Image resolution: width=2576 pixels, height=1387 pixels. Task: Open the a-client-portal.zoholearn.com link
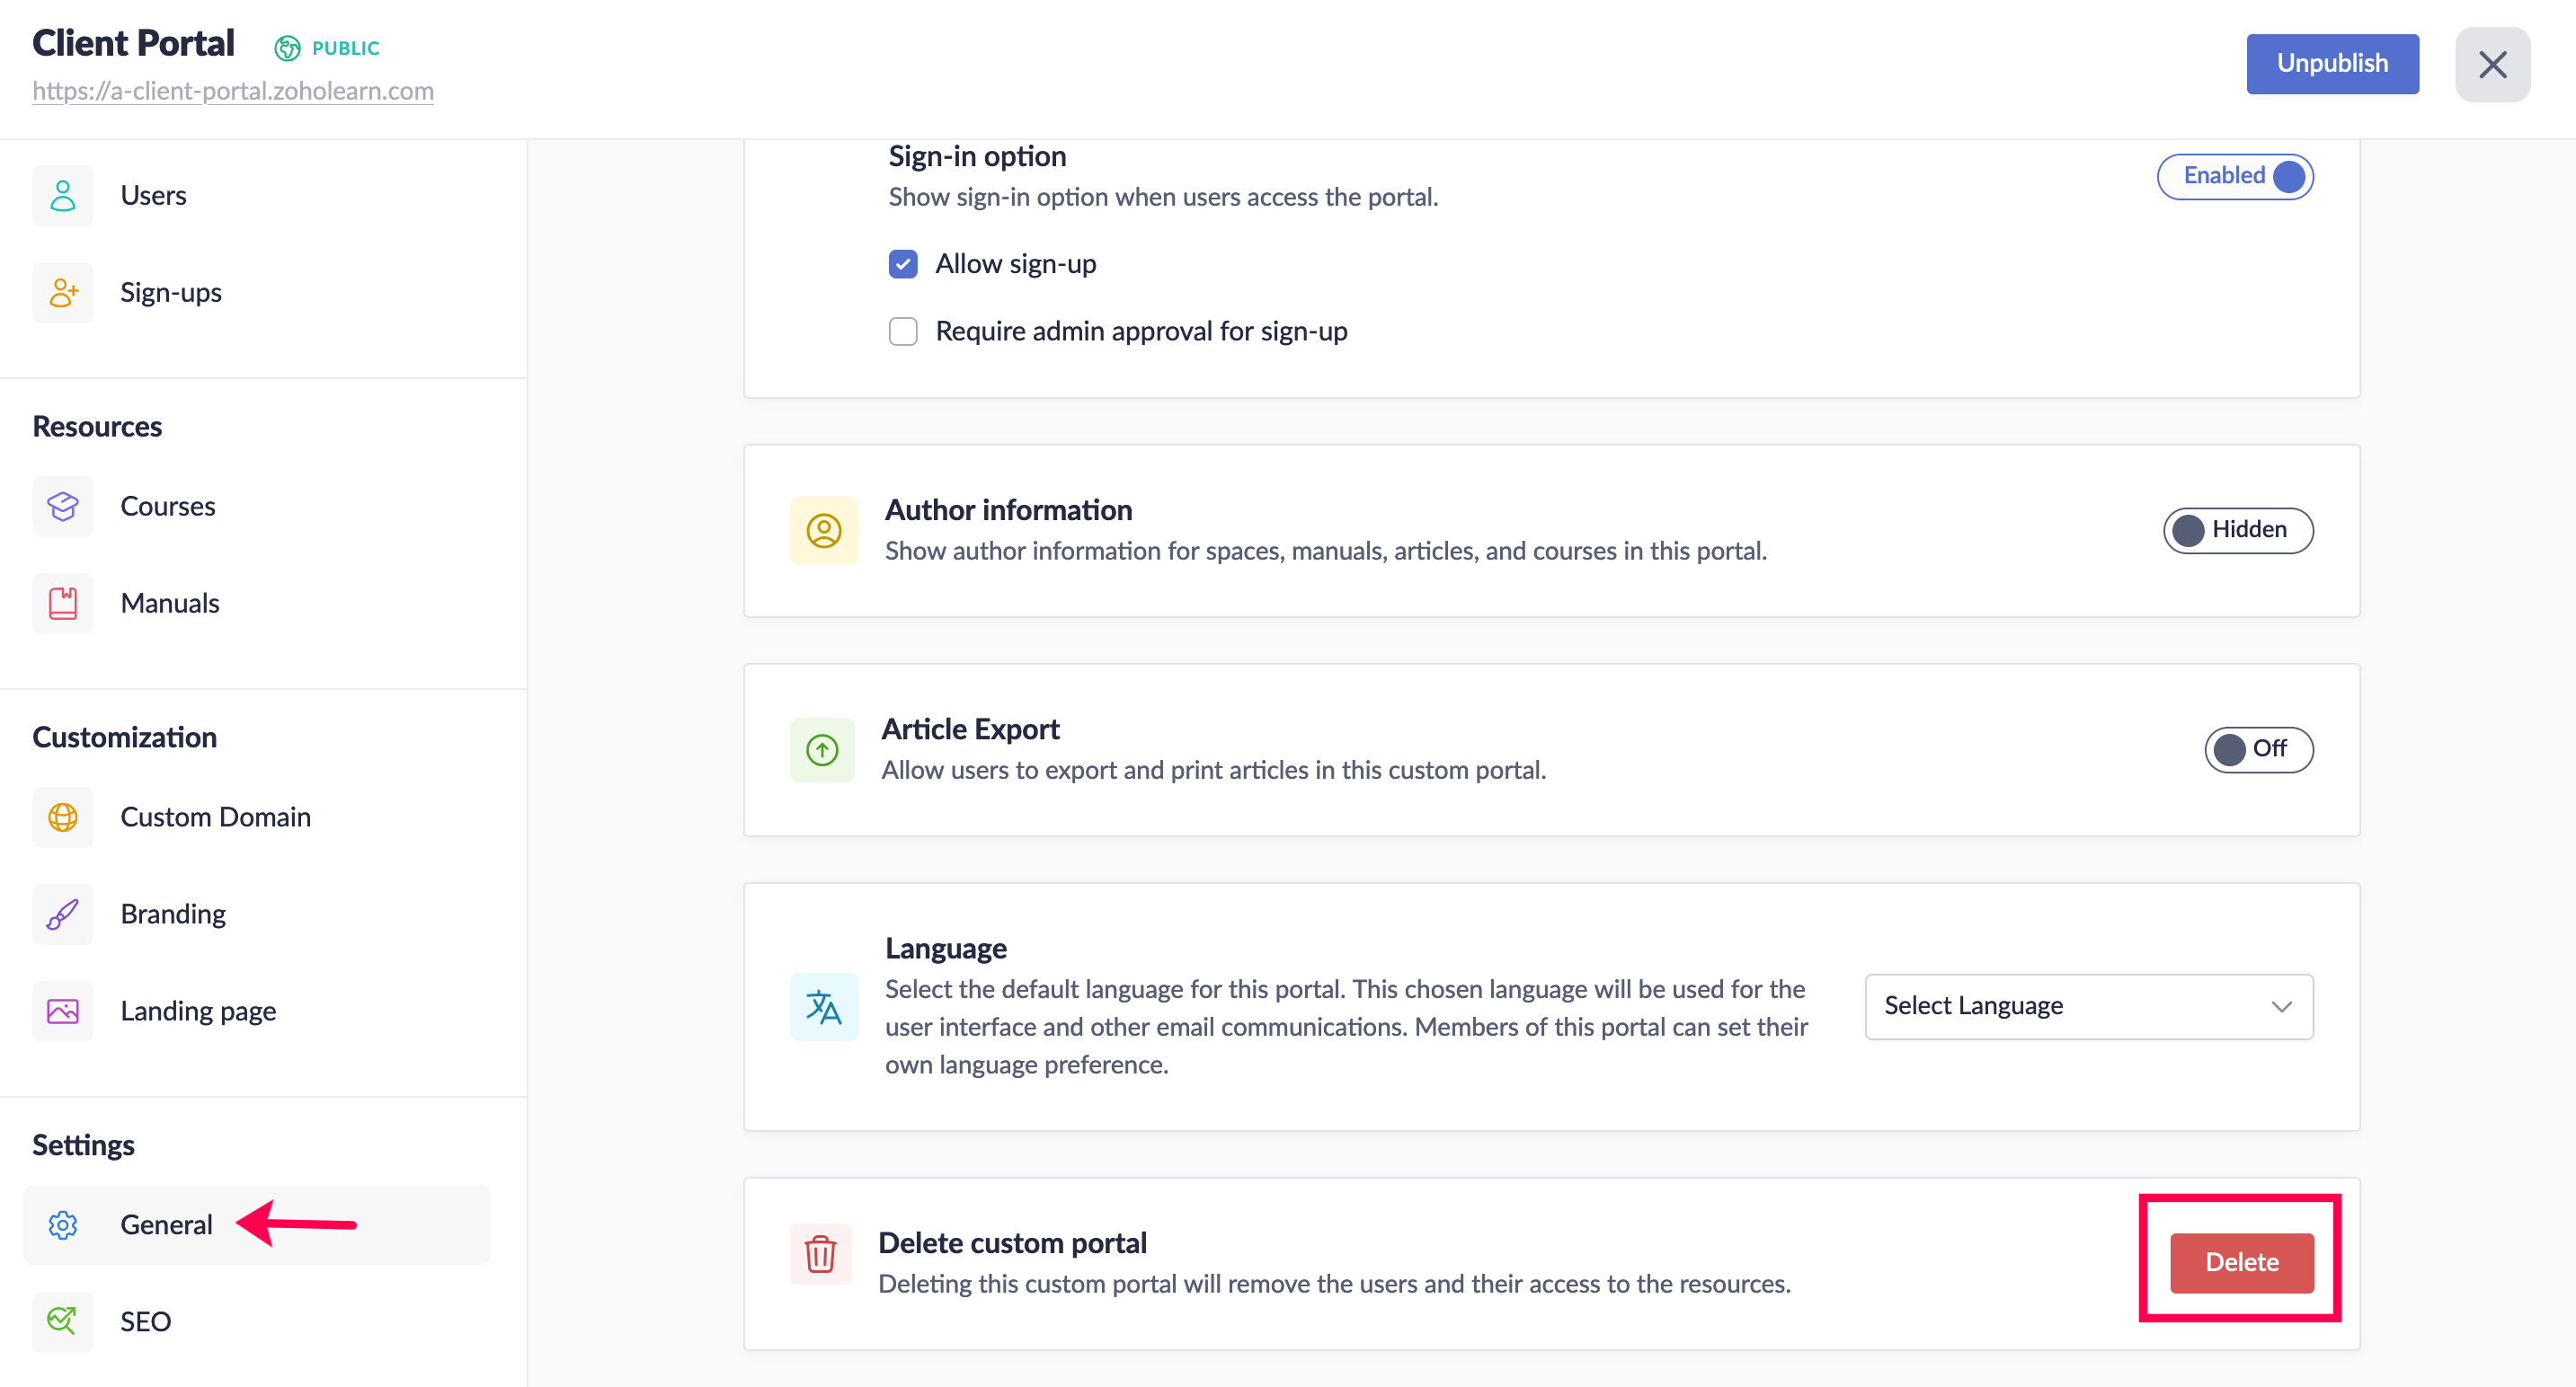coord(233,91)
